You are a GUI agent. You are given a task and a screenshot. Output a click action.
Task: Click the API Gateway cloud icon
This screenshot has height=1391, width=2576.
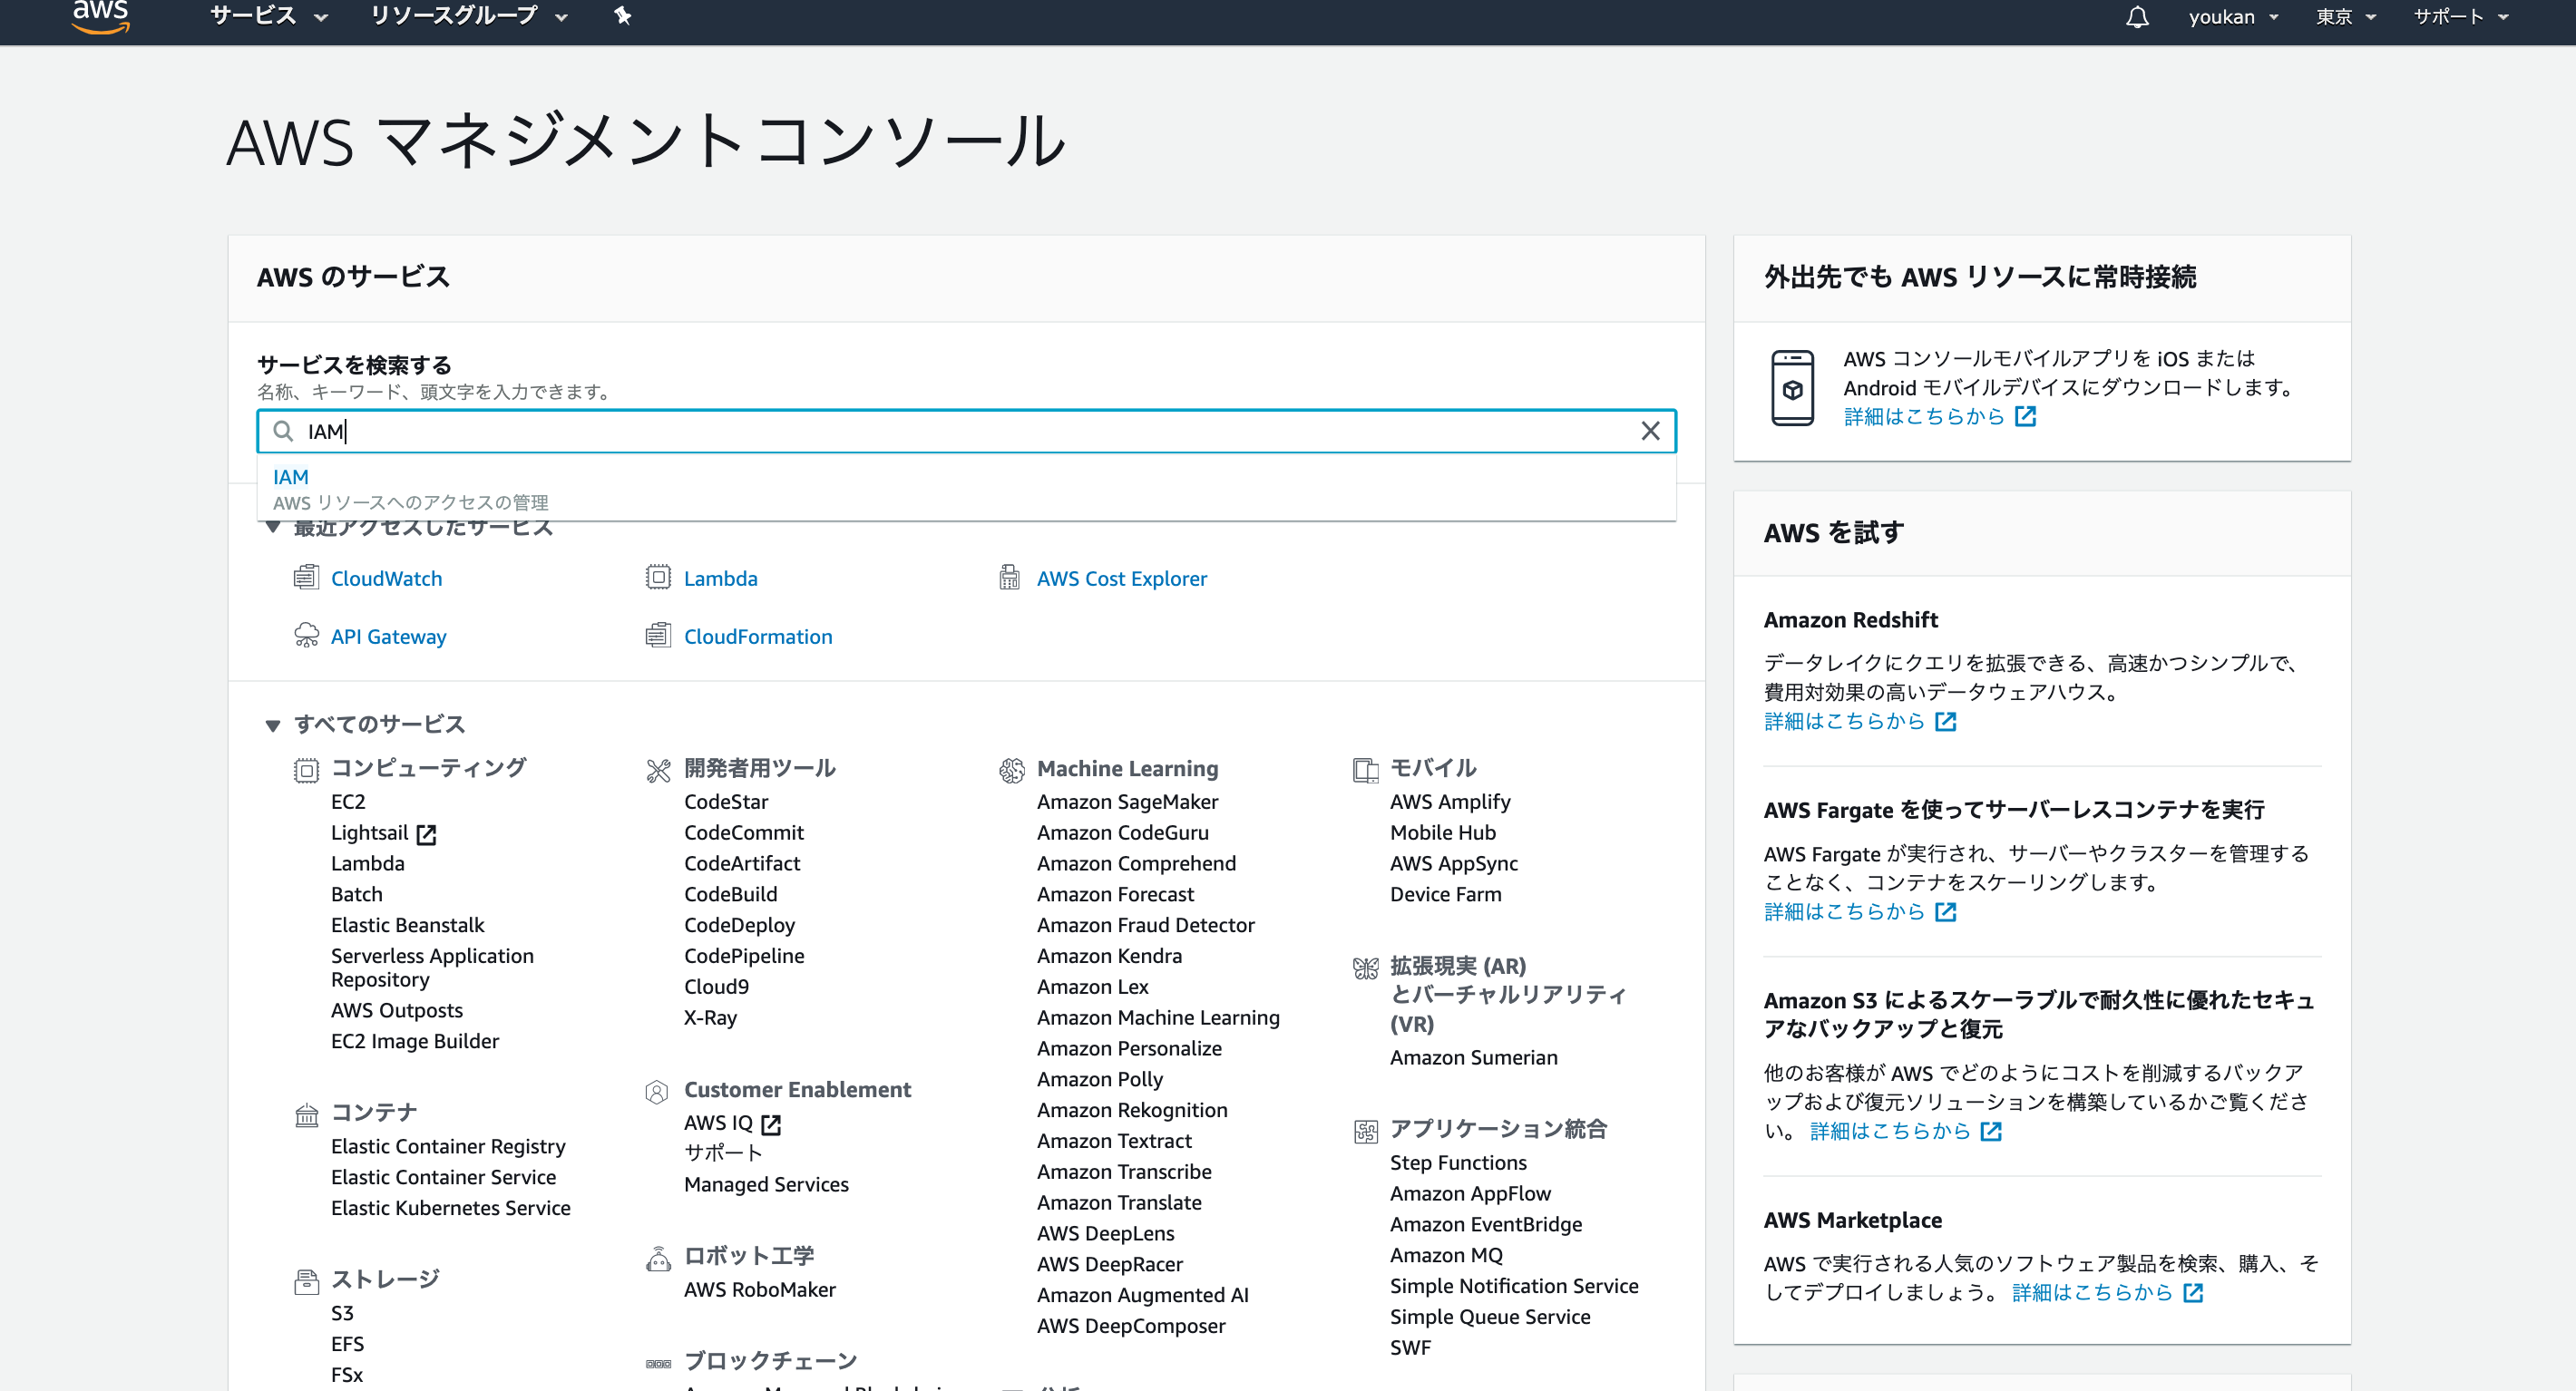pos(306,636)
